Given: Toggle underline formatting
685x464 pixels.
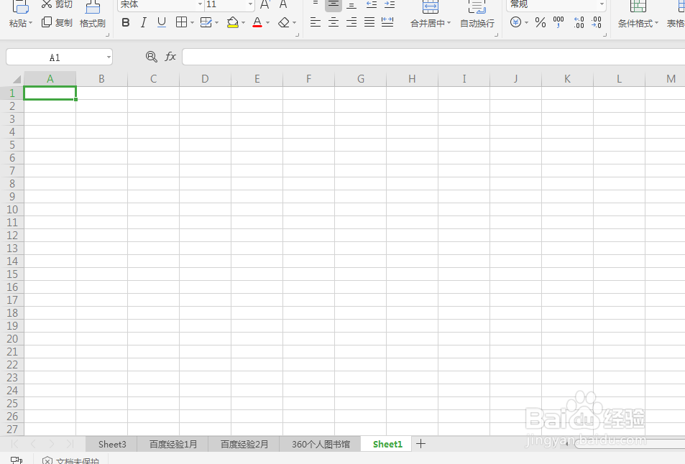Looking at the screenshot, I should 162,23.
